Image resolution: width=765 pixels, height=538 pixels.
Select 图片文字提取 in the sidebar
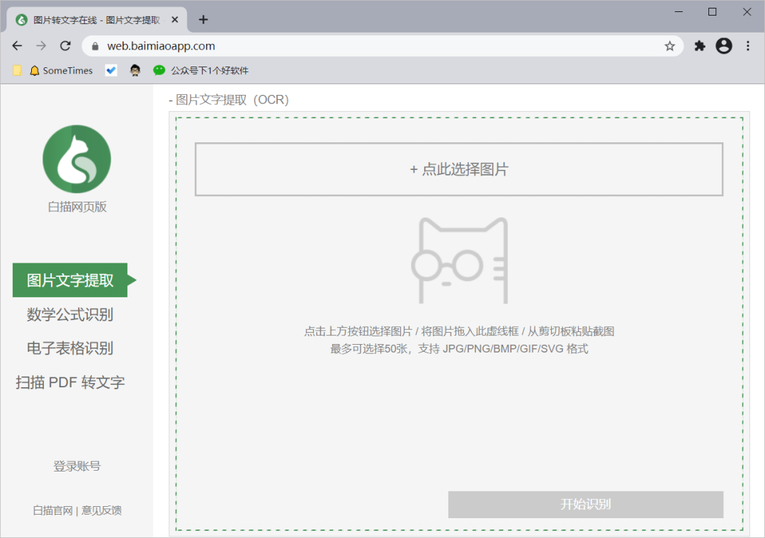pos(69,280)
